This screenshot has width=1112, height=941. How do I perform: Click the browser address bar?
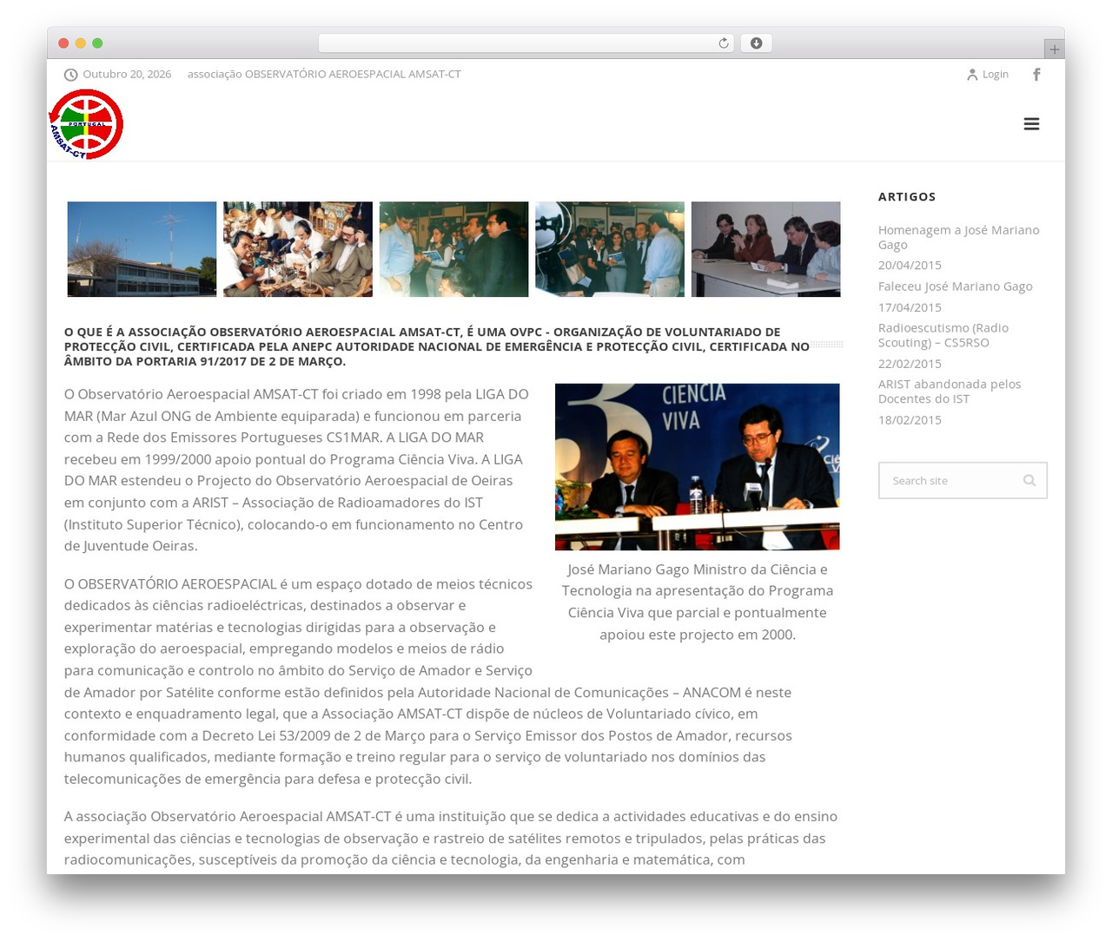click(x=526, y=43)
